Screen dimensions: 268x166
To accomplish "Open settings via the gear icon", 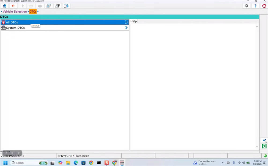I will [247, 6].
